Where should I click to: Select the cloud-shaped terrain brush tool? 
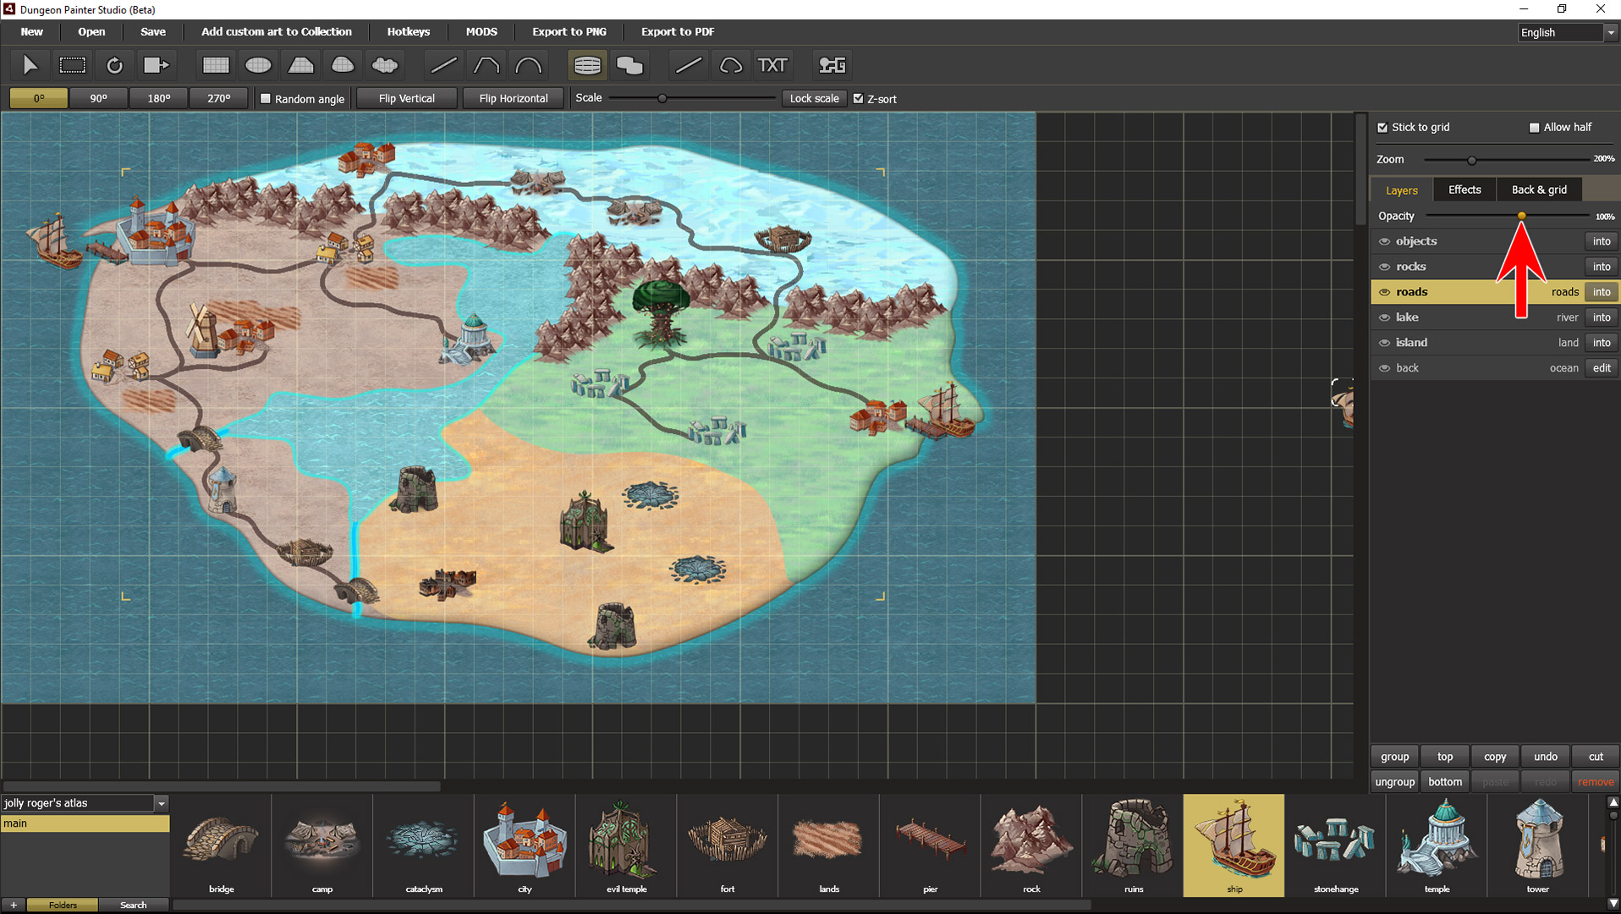tap(385, 65)
